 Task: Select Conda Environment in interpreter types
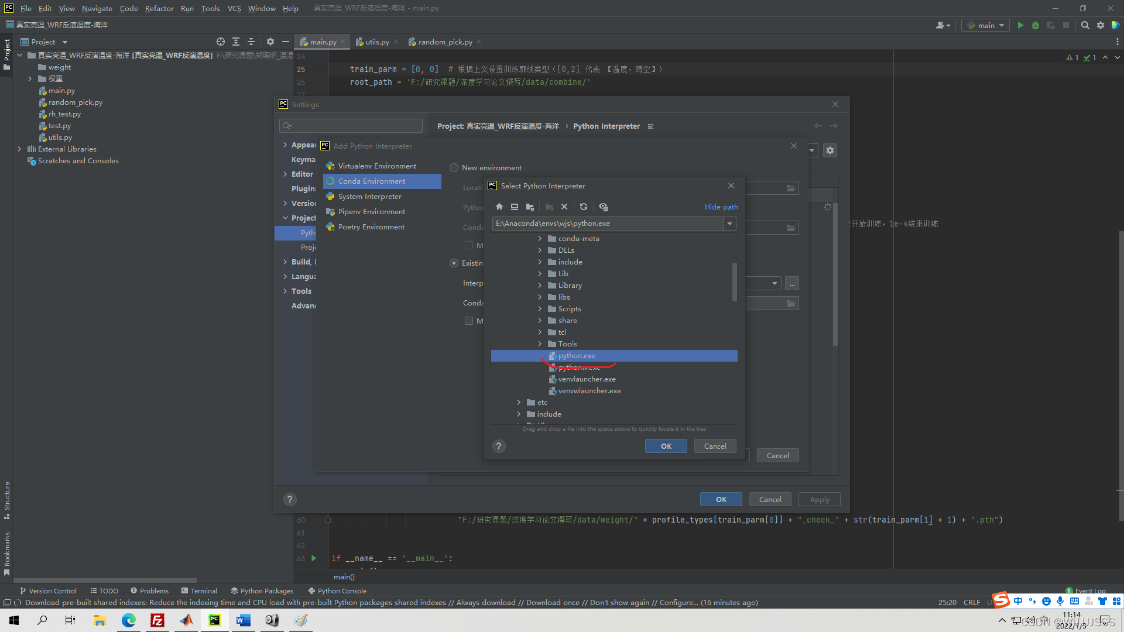382,181
